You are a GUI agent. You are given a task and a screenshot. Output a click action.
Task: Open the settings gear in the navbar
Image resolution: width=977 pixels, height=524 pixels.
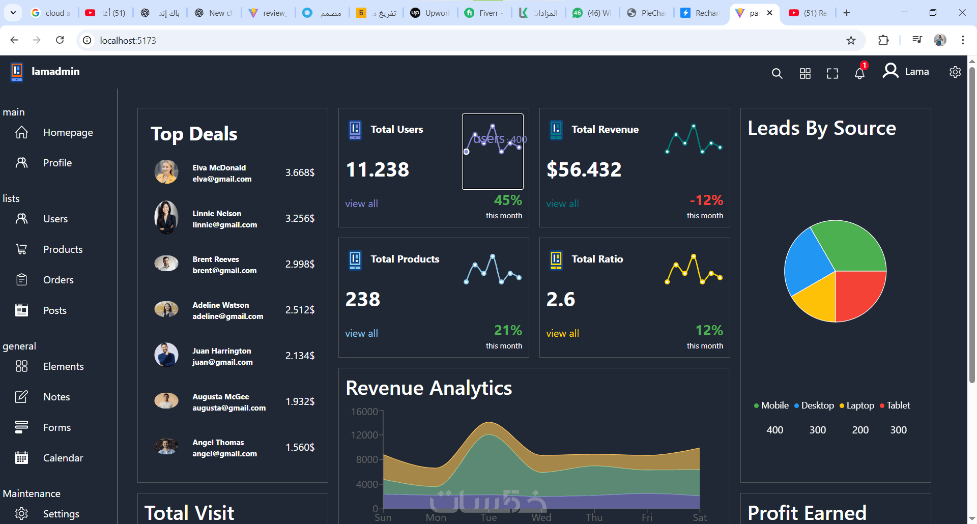(955, 72)
